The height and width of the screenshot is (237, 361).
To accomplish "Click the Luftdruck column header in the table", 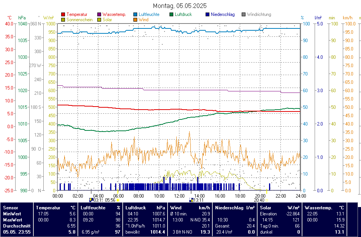I will click(x=136, y=208).
